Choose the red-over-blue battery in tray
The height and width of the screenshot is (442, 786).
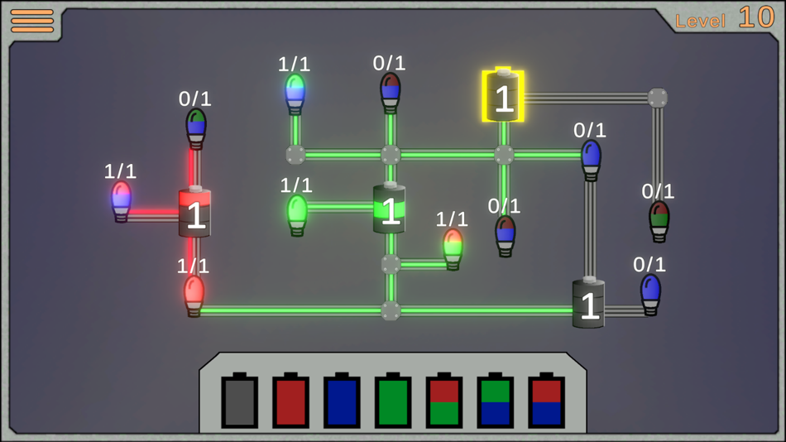pos(546,401)
